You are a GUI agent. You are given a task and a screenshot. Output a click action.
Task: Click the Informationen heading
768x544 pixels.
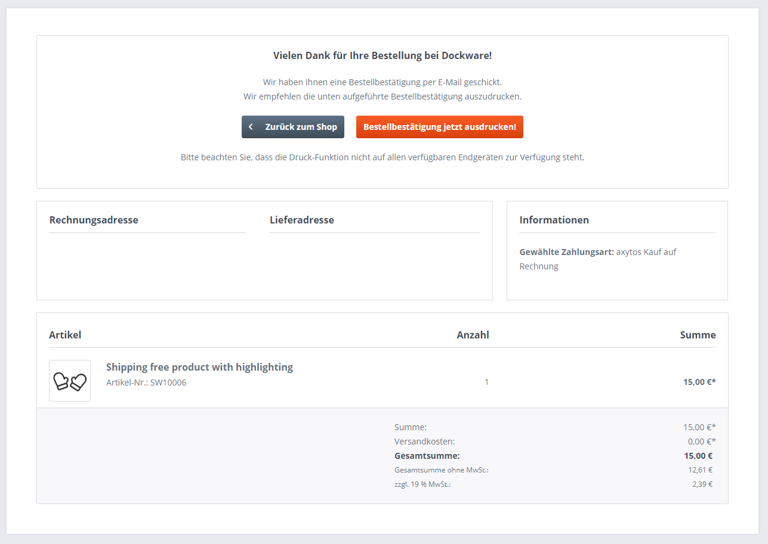[x=554, y=220]
